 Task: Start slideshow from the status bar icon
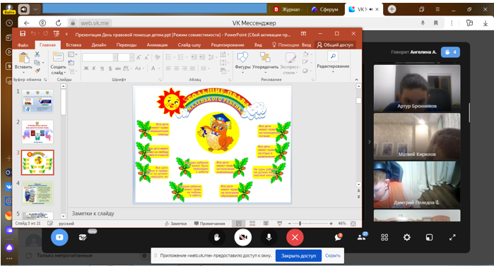[279, 224]
